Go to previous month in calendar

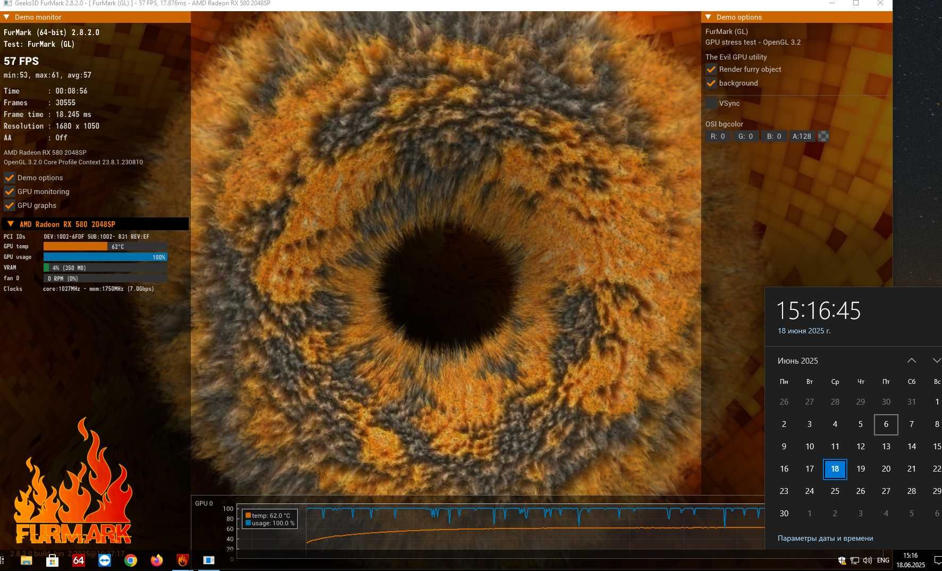pyautogui.click(x=911, y=360)
